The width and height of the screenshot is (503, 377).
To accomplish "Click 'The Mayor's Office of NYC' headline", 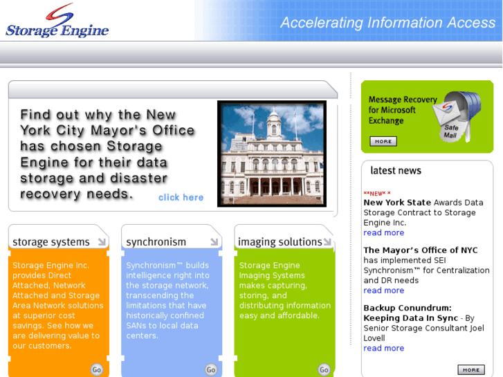I will 420,250.
